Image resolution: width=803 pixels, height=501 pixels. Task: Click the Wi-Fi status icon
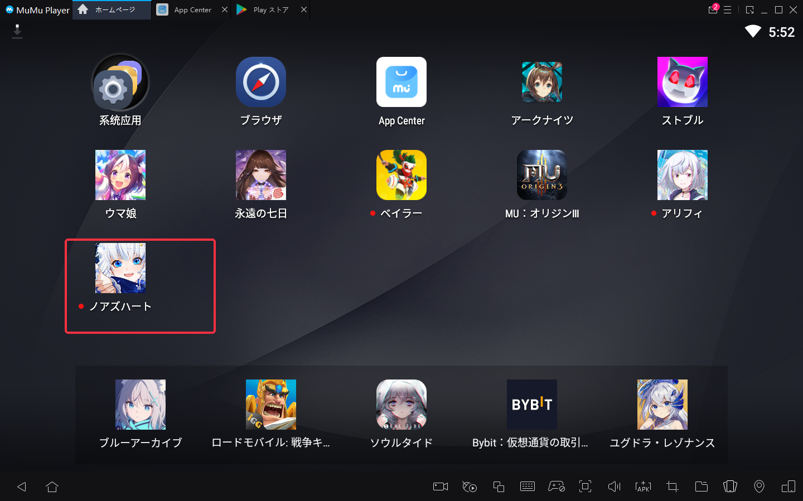click(x=753, y=32)
